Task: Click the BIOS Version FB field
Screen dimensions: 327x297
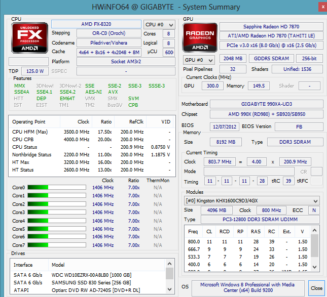Action: 299,127
